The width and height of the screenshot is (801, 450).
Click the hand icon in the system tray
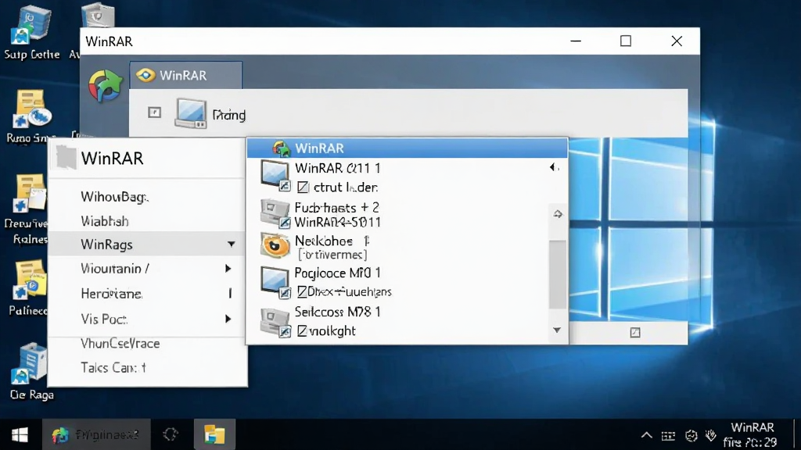(x=710, y=435)
